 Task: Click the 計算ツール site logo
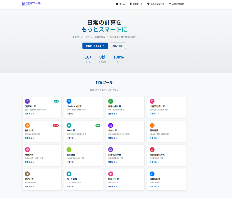point(32,3)
